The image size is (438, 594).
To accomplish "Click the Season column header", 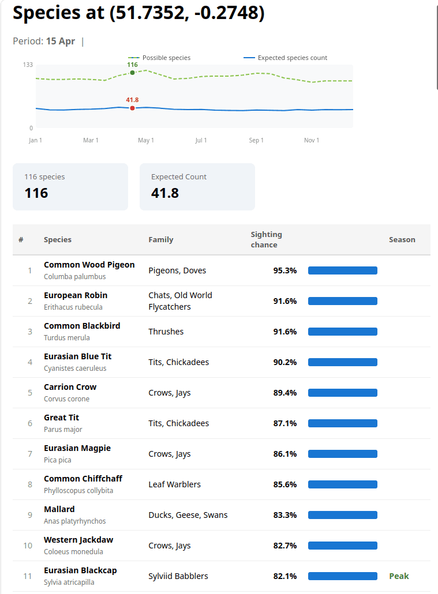I will point(402,240).
